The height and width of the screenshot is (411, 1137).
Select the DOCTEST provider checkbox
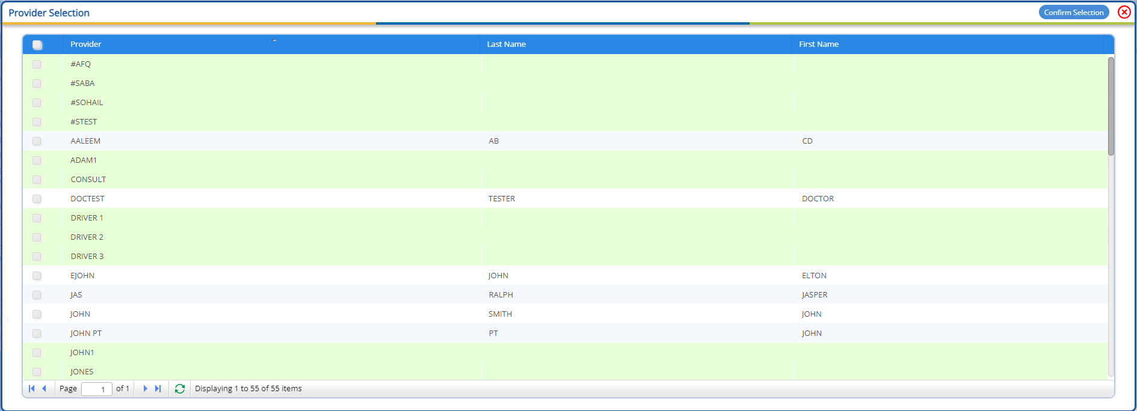37,199
